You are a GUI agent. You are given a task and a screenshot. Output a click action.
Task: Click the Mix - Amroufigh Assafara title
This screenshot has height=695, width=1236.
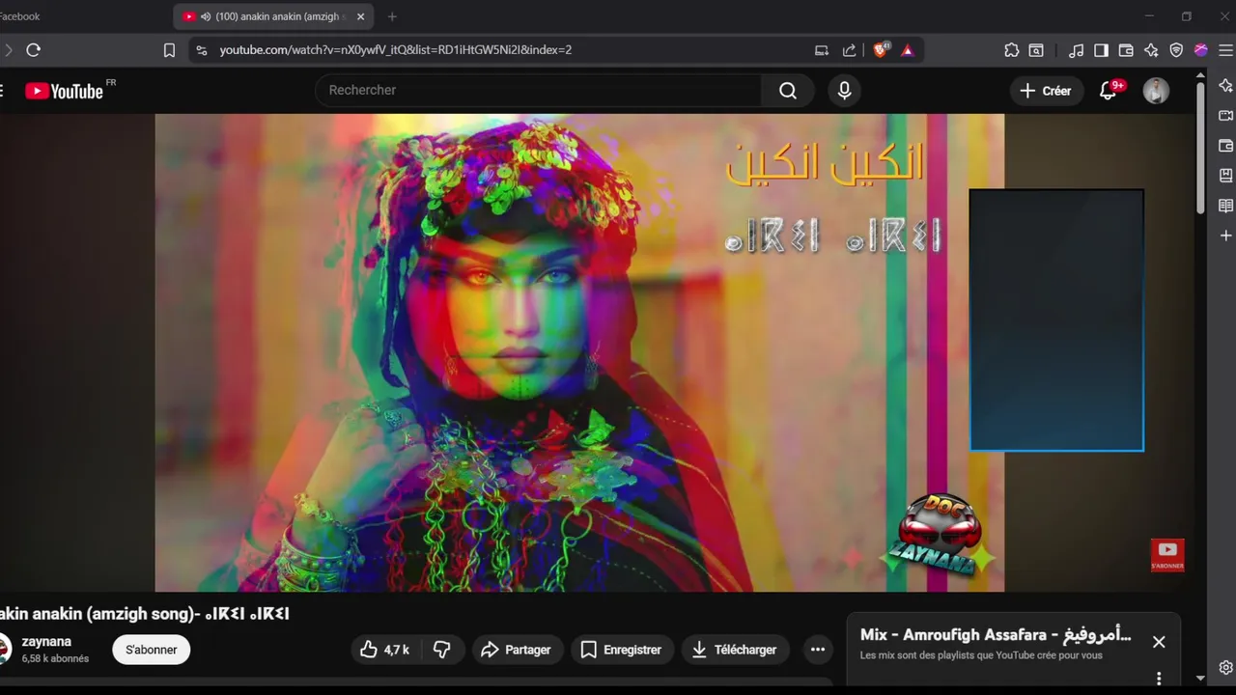click(996, 634)
